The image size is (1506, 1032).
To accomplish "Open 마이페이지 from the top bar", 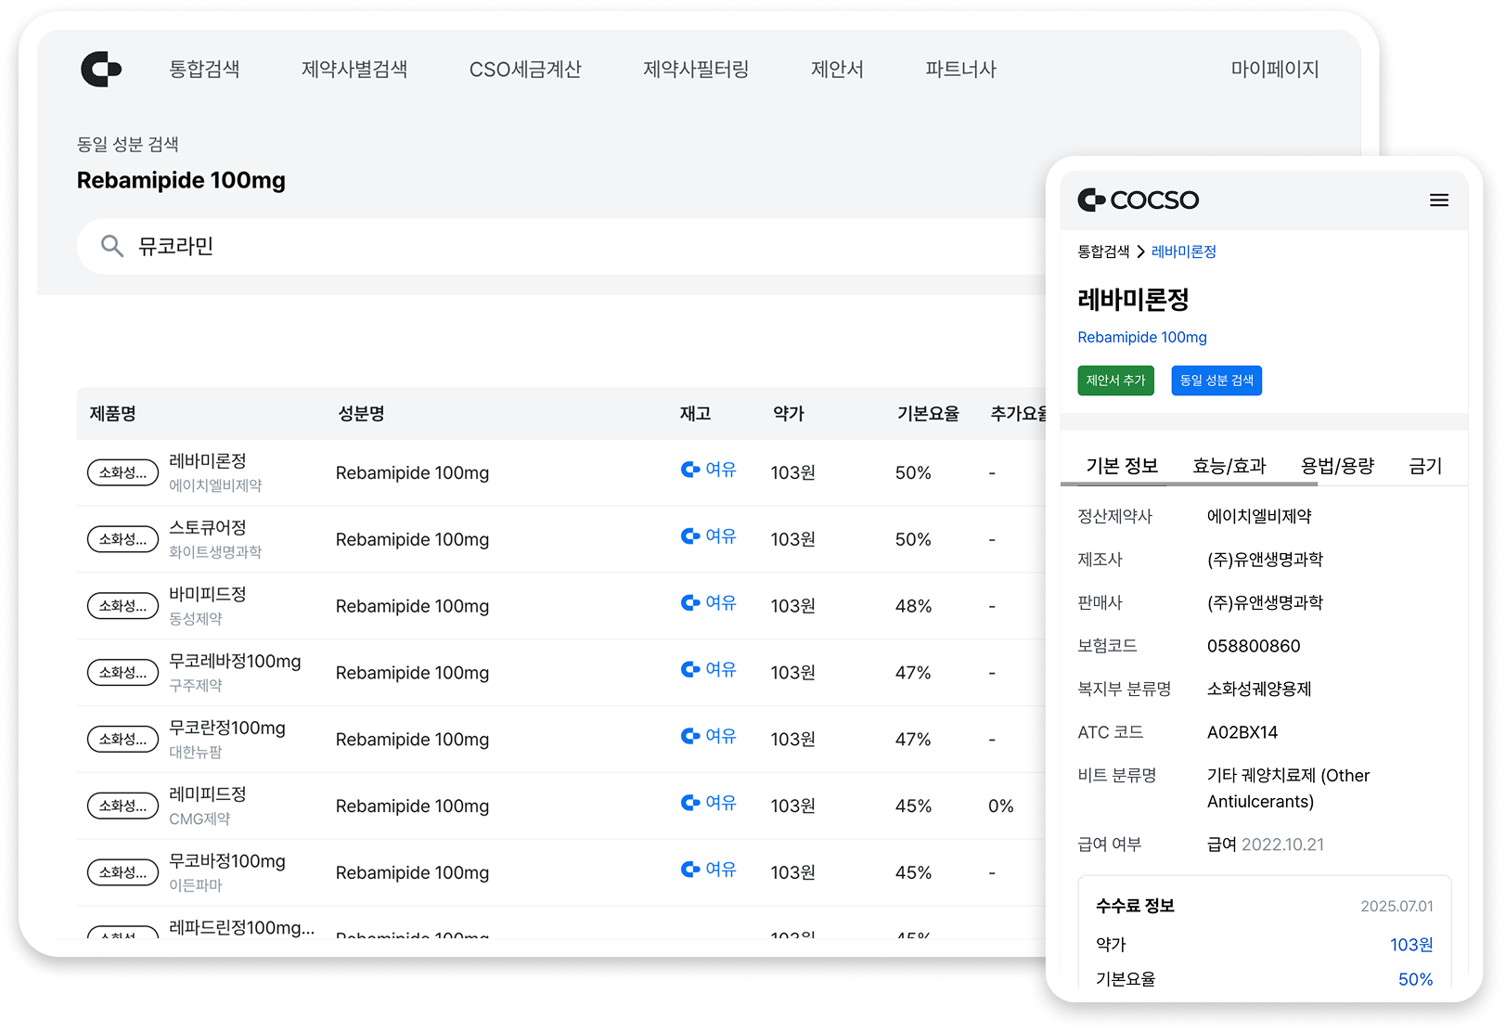I will (x=1274, y=70).
